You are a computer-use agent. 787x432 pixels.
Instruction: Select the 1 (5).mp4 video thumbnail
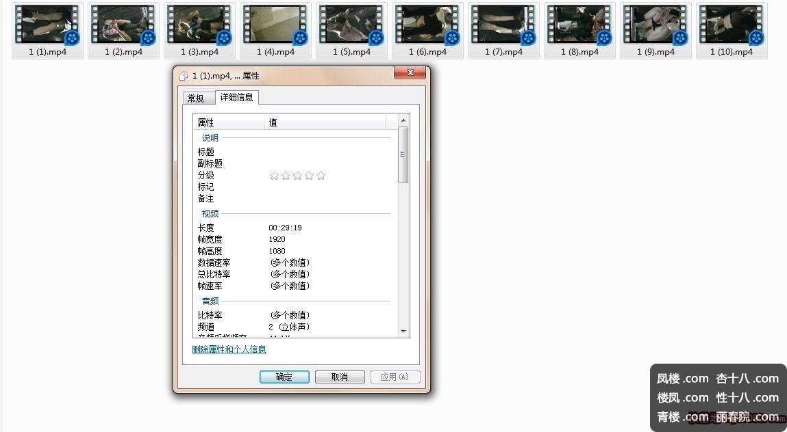(x=351, y=24)
